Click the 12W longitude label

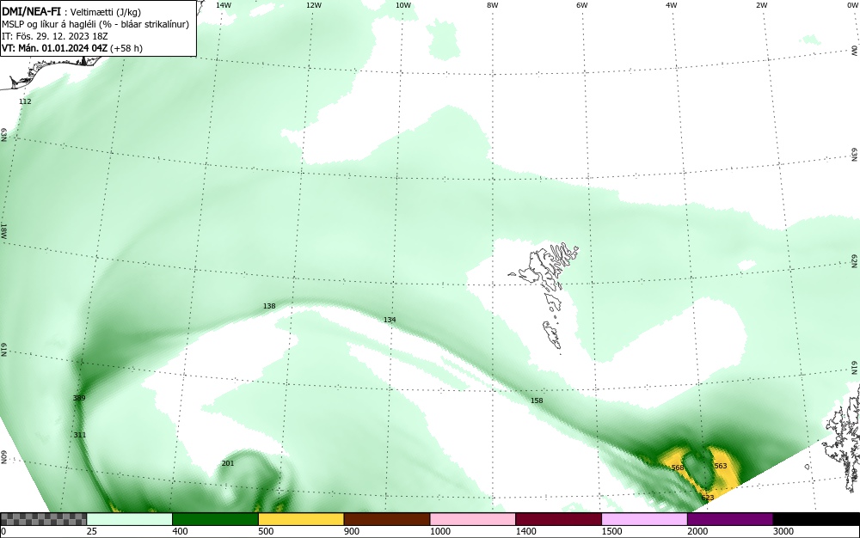coord(313,5)
